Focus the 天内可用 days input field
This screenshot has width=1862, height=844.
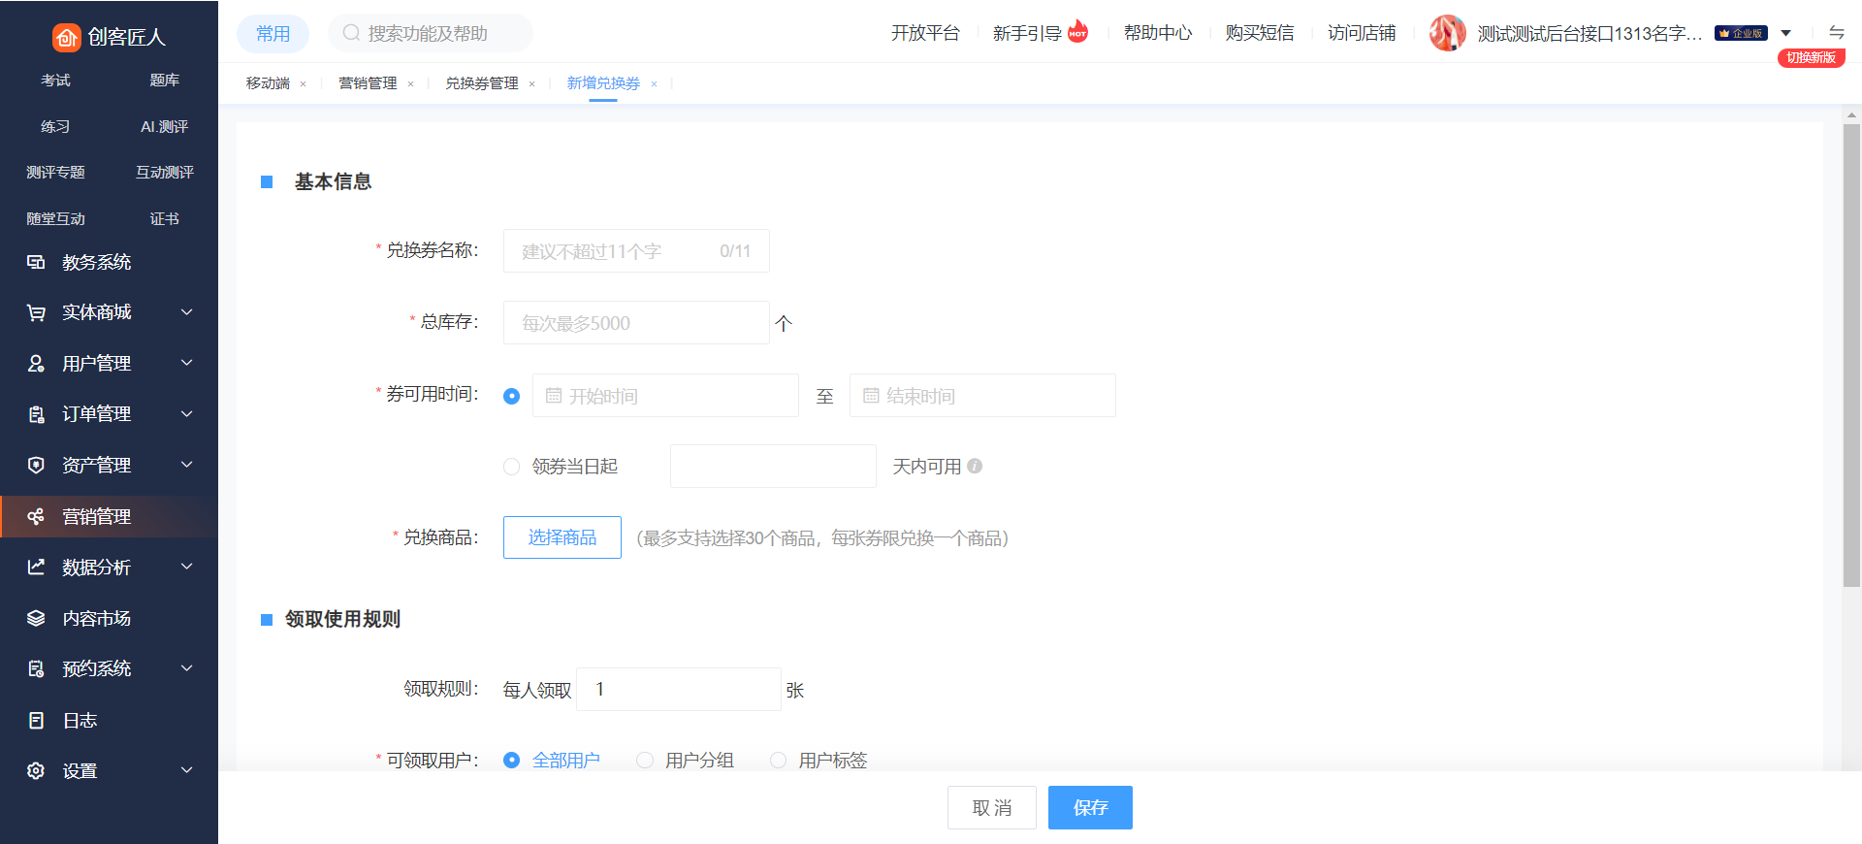click(x=773, y=467)
